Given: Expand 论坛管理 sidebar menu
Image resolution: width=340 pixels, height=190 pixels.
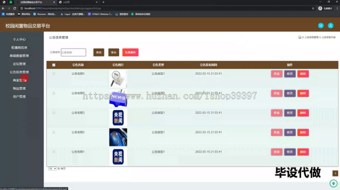Looking at the screenshot, I should click(19, 64).
